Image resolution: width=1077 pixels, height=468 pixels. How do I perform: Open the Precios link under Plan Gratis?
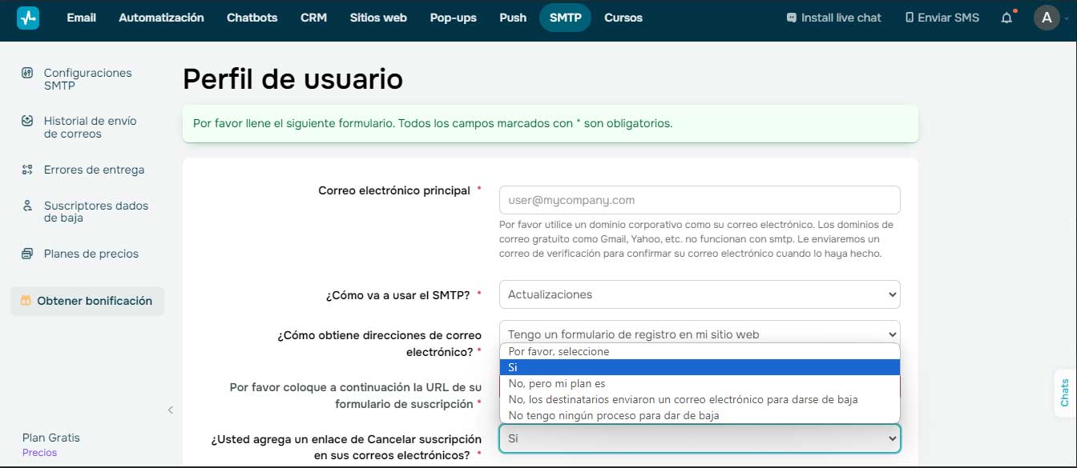[x=39, y=453]
